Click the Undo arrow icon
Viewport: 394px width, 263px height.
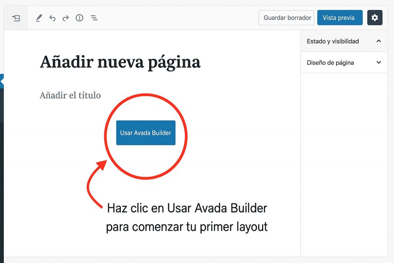pos(53,18)
